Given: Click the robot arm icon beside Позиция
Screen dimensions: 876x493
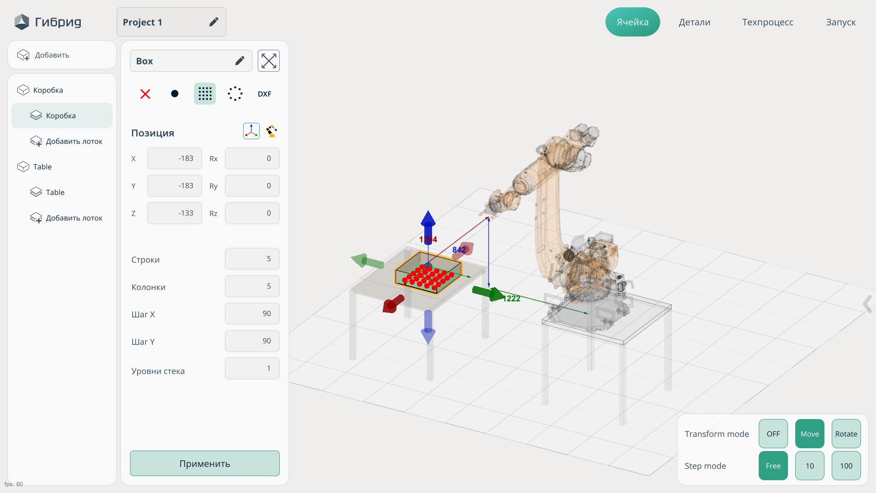Looking at the screenshot, I should point(272,131).
